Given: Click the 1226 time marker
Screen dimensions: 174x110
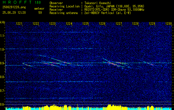Looking at the screenshot, I should 102,24.
